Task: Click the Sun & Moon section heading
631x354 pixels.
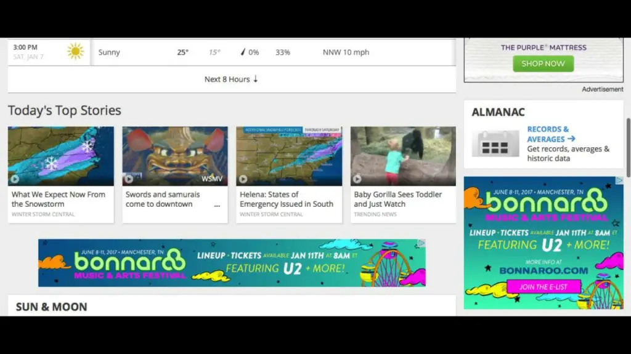Action: coord(52,307)
